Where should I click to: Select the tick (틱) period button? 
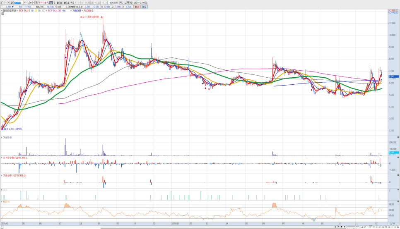[x=71, y=2]
